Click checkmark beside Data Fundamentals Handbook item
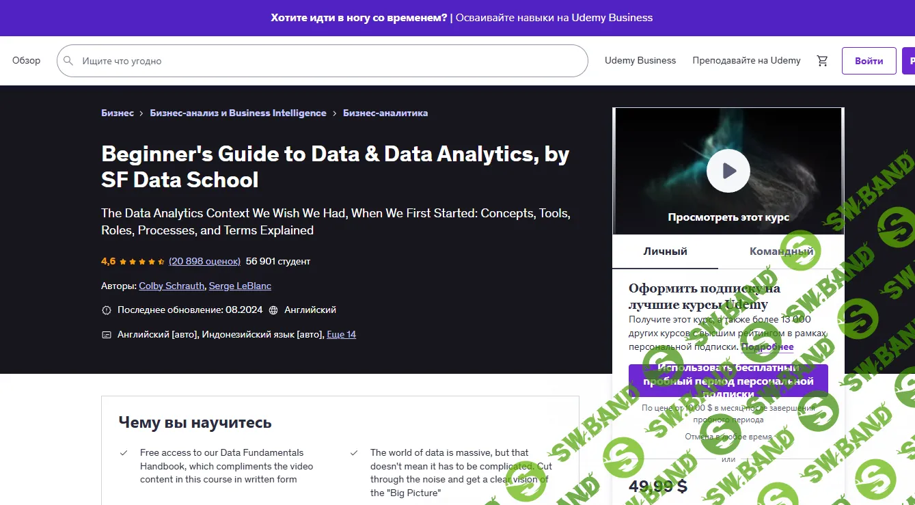 coord(124,453)
